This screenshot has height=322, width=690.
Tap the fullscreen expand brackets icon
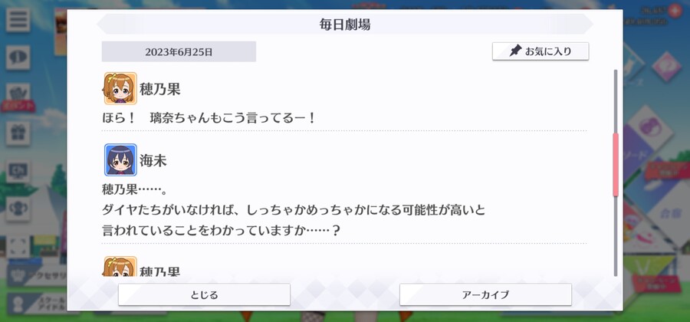coord(18,247)
